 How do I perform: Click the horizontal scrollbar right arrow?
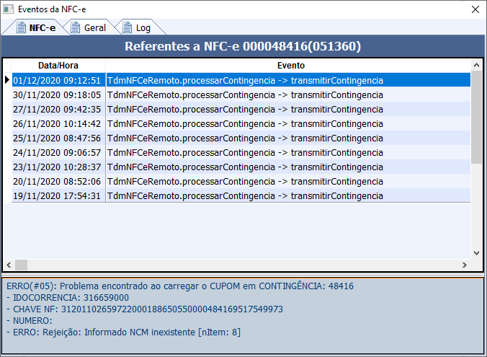coord(465,265)
